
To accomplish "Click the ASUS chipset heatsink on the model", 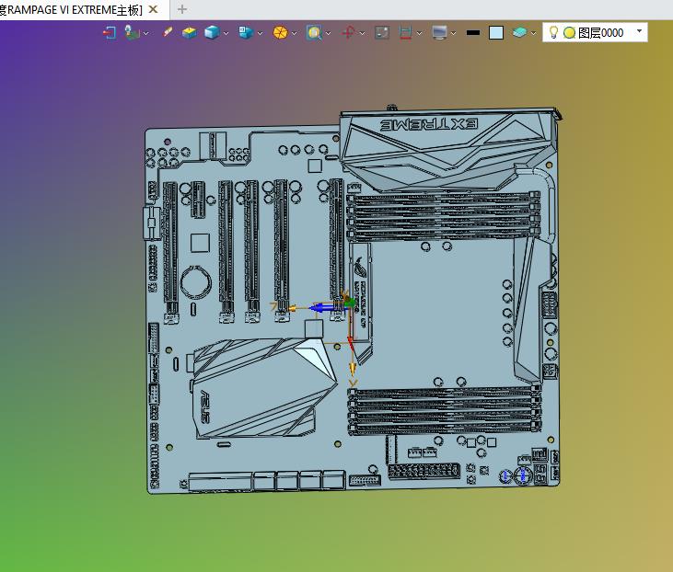I will pos(261,388).
